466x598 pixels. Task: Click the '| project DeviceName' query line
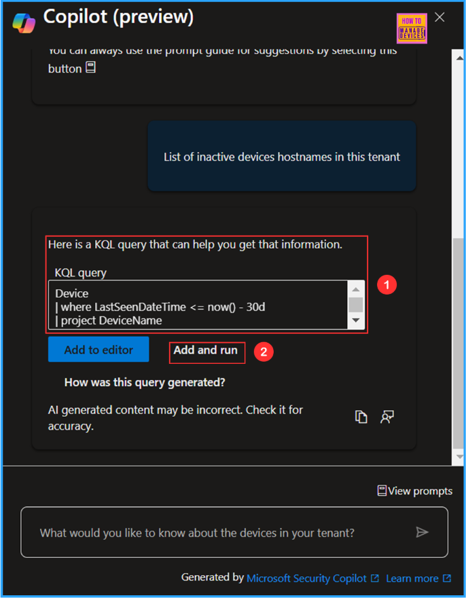[x=109, y=320]
